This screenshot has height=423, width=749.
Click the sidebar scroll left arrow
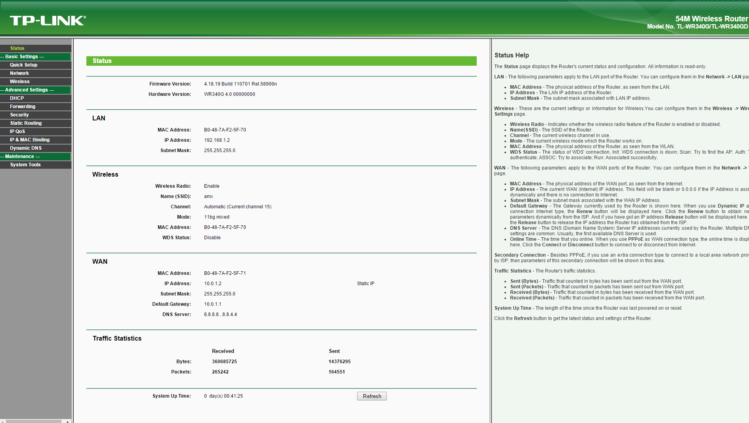pos(2,421)
